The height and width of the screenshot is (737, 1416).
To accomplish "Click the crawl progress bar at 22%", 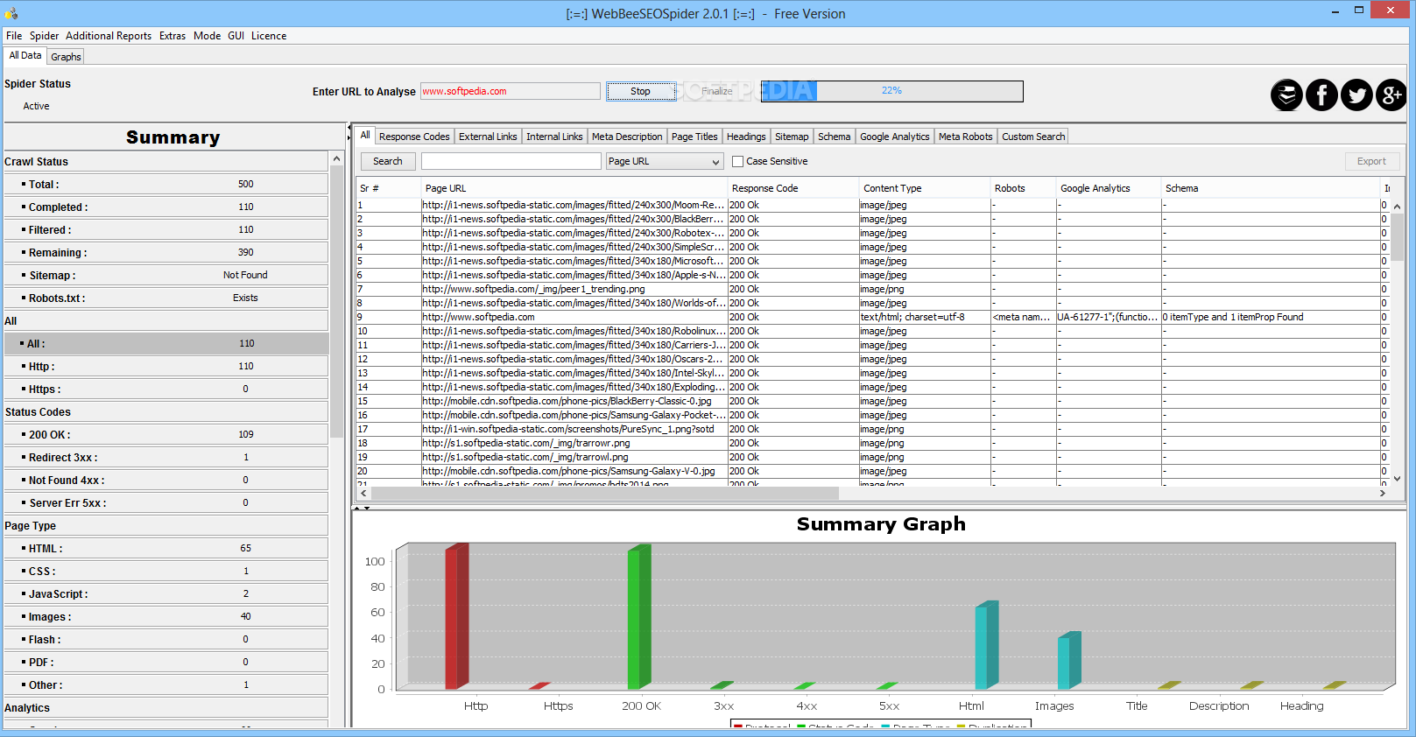I will pos(891,91).
